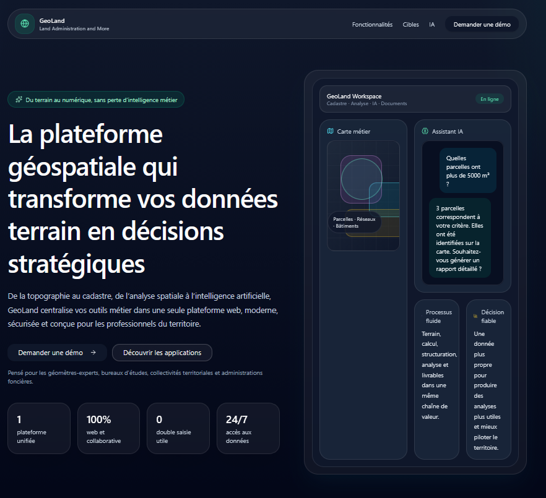Screen dimensions: 546x498
Task: Click the Parcelles · Réseaux · Bâtiments label
Action: click(355, 222)
